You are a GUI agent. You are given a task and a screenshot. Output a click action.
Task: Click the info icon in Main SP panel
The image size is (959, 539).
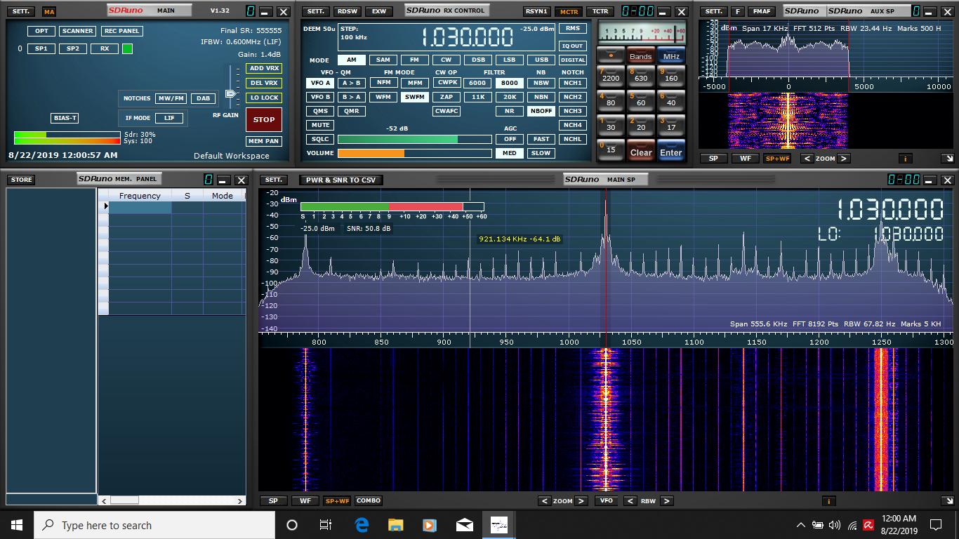pyautogui.click(x=828, y=501)
